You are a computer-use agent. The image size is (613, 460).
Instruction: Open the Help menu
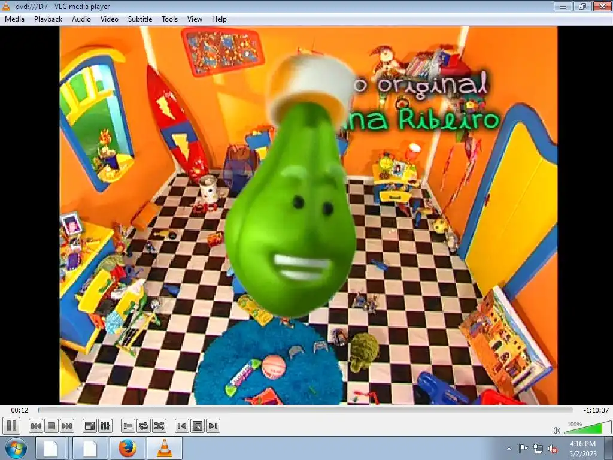pos(219,19)
